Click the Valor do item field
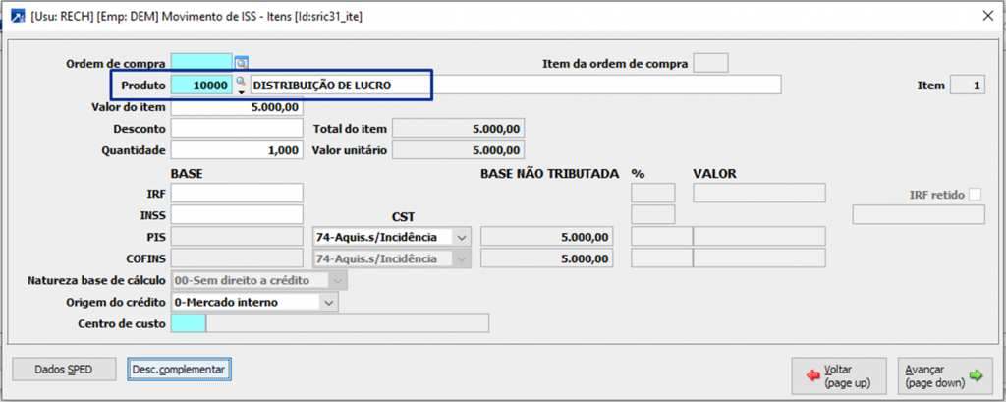This screenshot has height=402, width=1006. point(237,106)
